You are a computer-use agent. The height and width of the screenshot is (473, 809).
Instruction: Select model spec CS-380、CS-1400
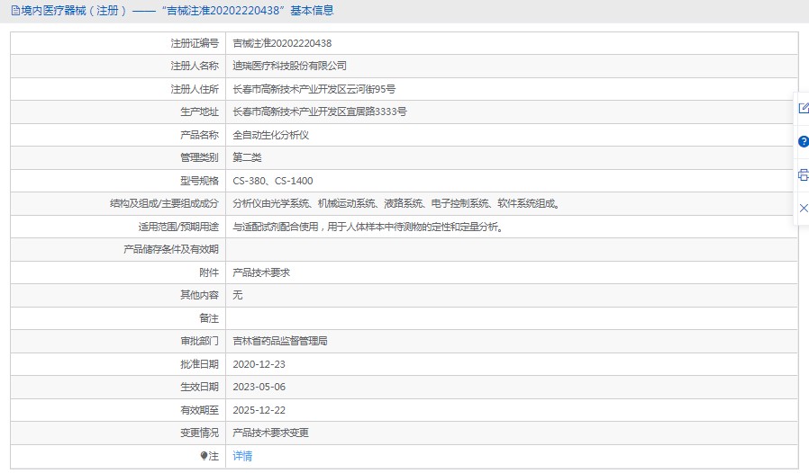coord(273,181)
